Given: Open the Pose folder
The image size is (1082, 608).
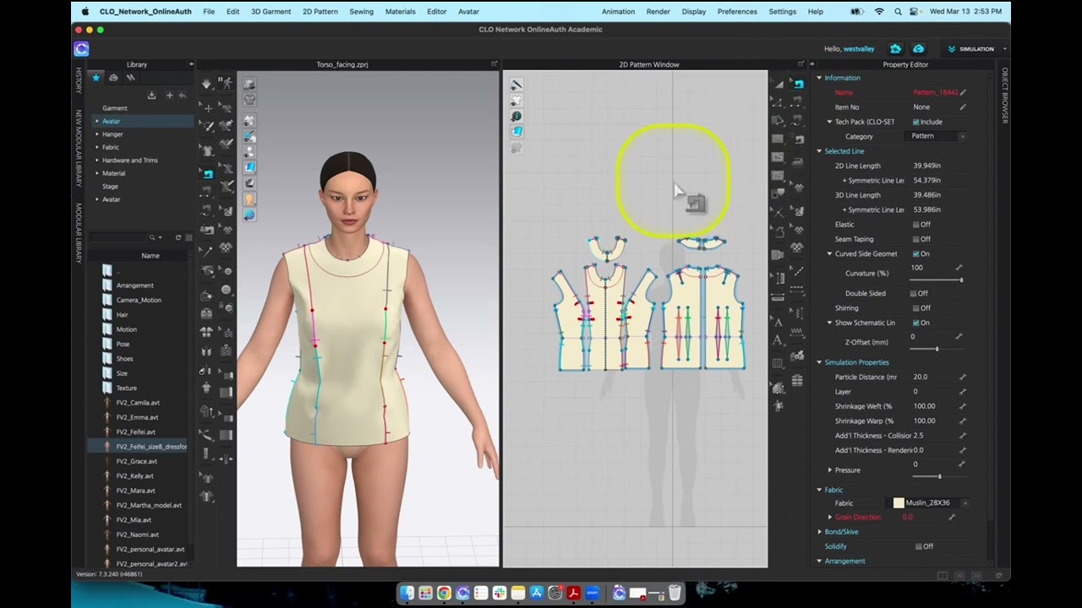Looking at the screenshot, I should pos(123,344).
